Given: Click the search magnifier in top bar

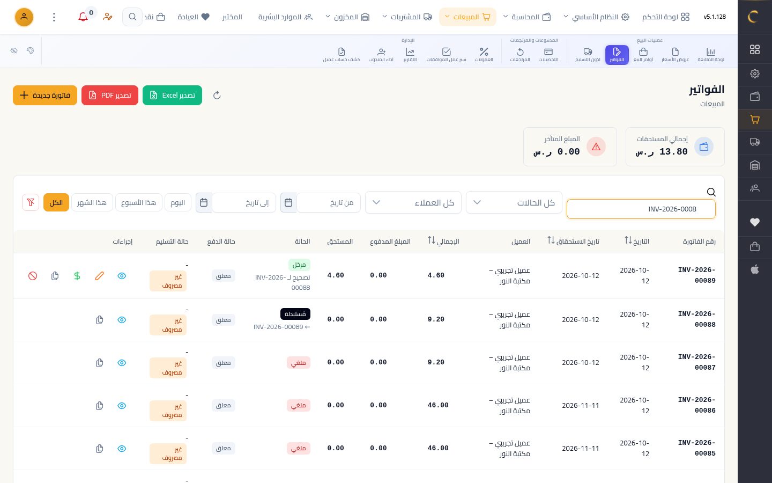Looking at the screenshot, I should 132,17.
